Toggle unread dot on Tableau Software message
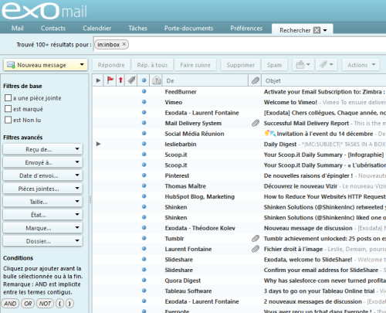Screen dimensions: 386x313 tap(144, 291)
